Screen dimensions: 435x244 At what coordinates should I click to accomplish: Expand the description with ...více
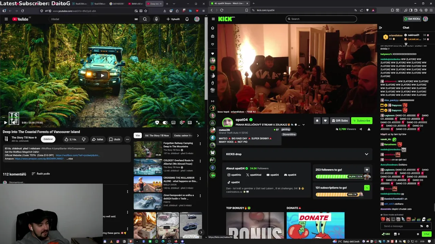(69, 159)
